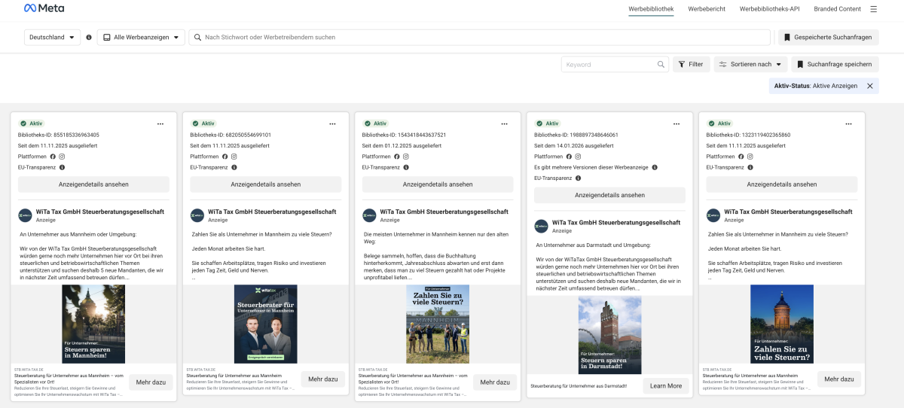Remove the Aktiv-Status filter chip
Image resolution: width=904 pixels, height=408 pixels.
[x=870, y=86]
